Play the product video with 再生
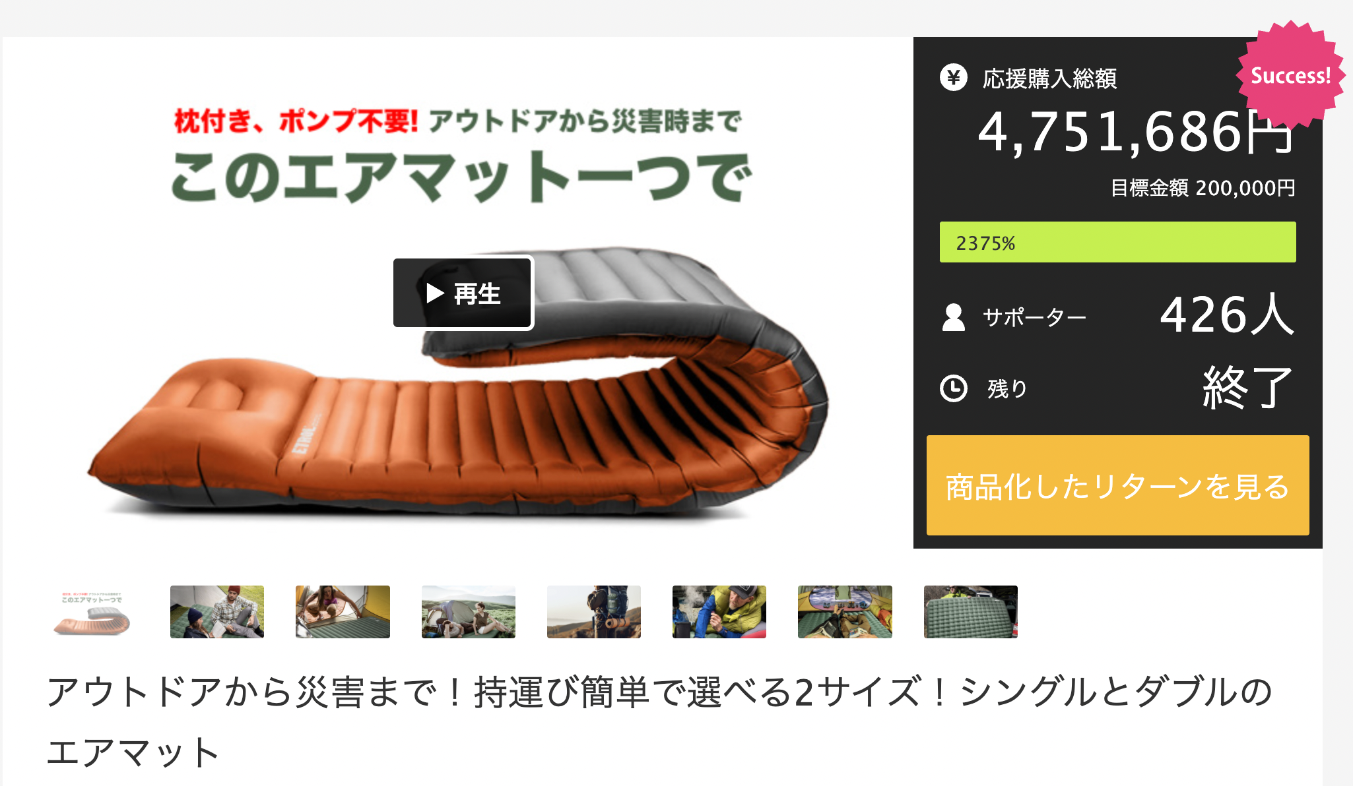This screenshot has width=1353, height=786. click(x=463, y=293)
